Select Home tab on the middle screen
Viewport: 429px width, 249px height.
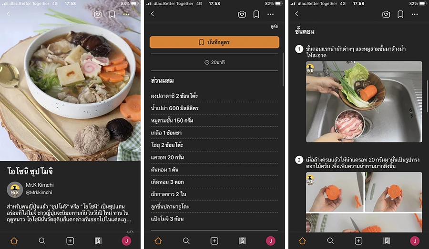(x=158, y=241)
